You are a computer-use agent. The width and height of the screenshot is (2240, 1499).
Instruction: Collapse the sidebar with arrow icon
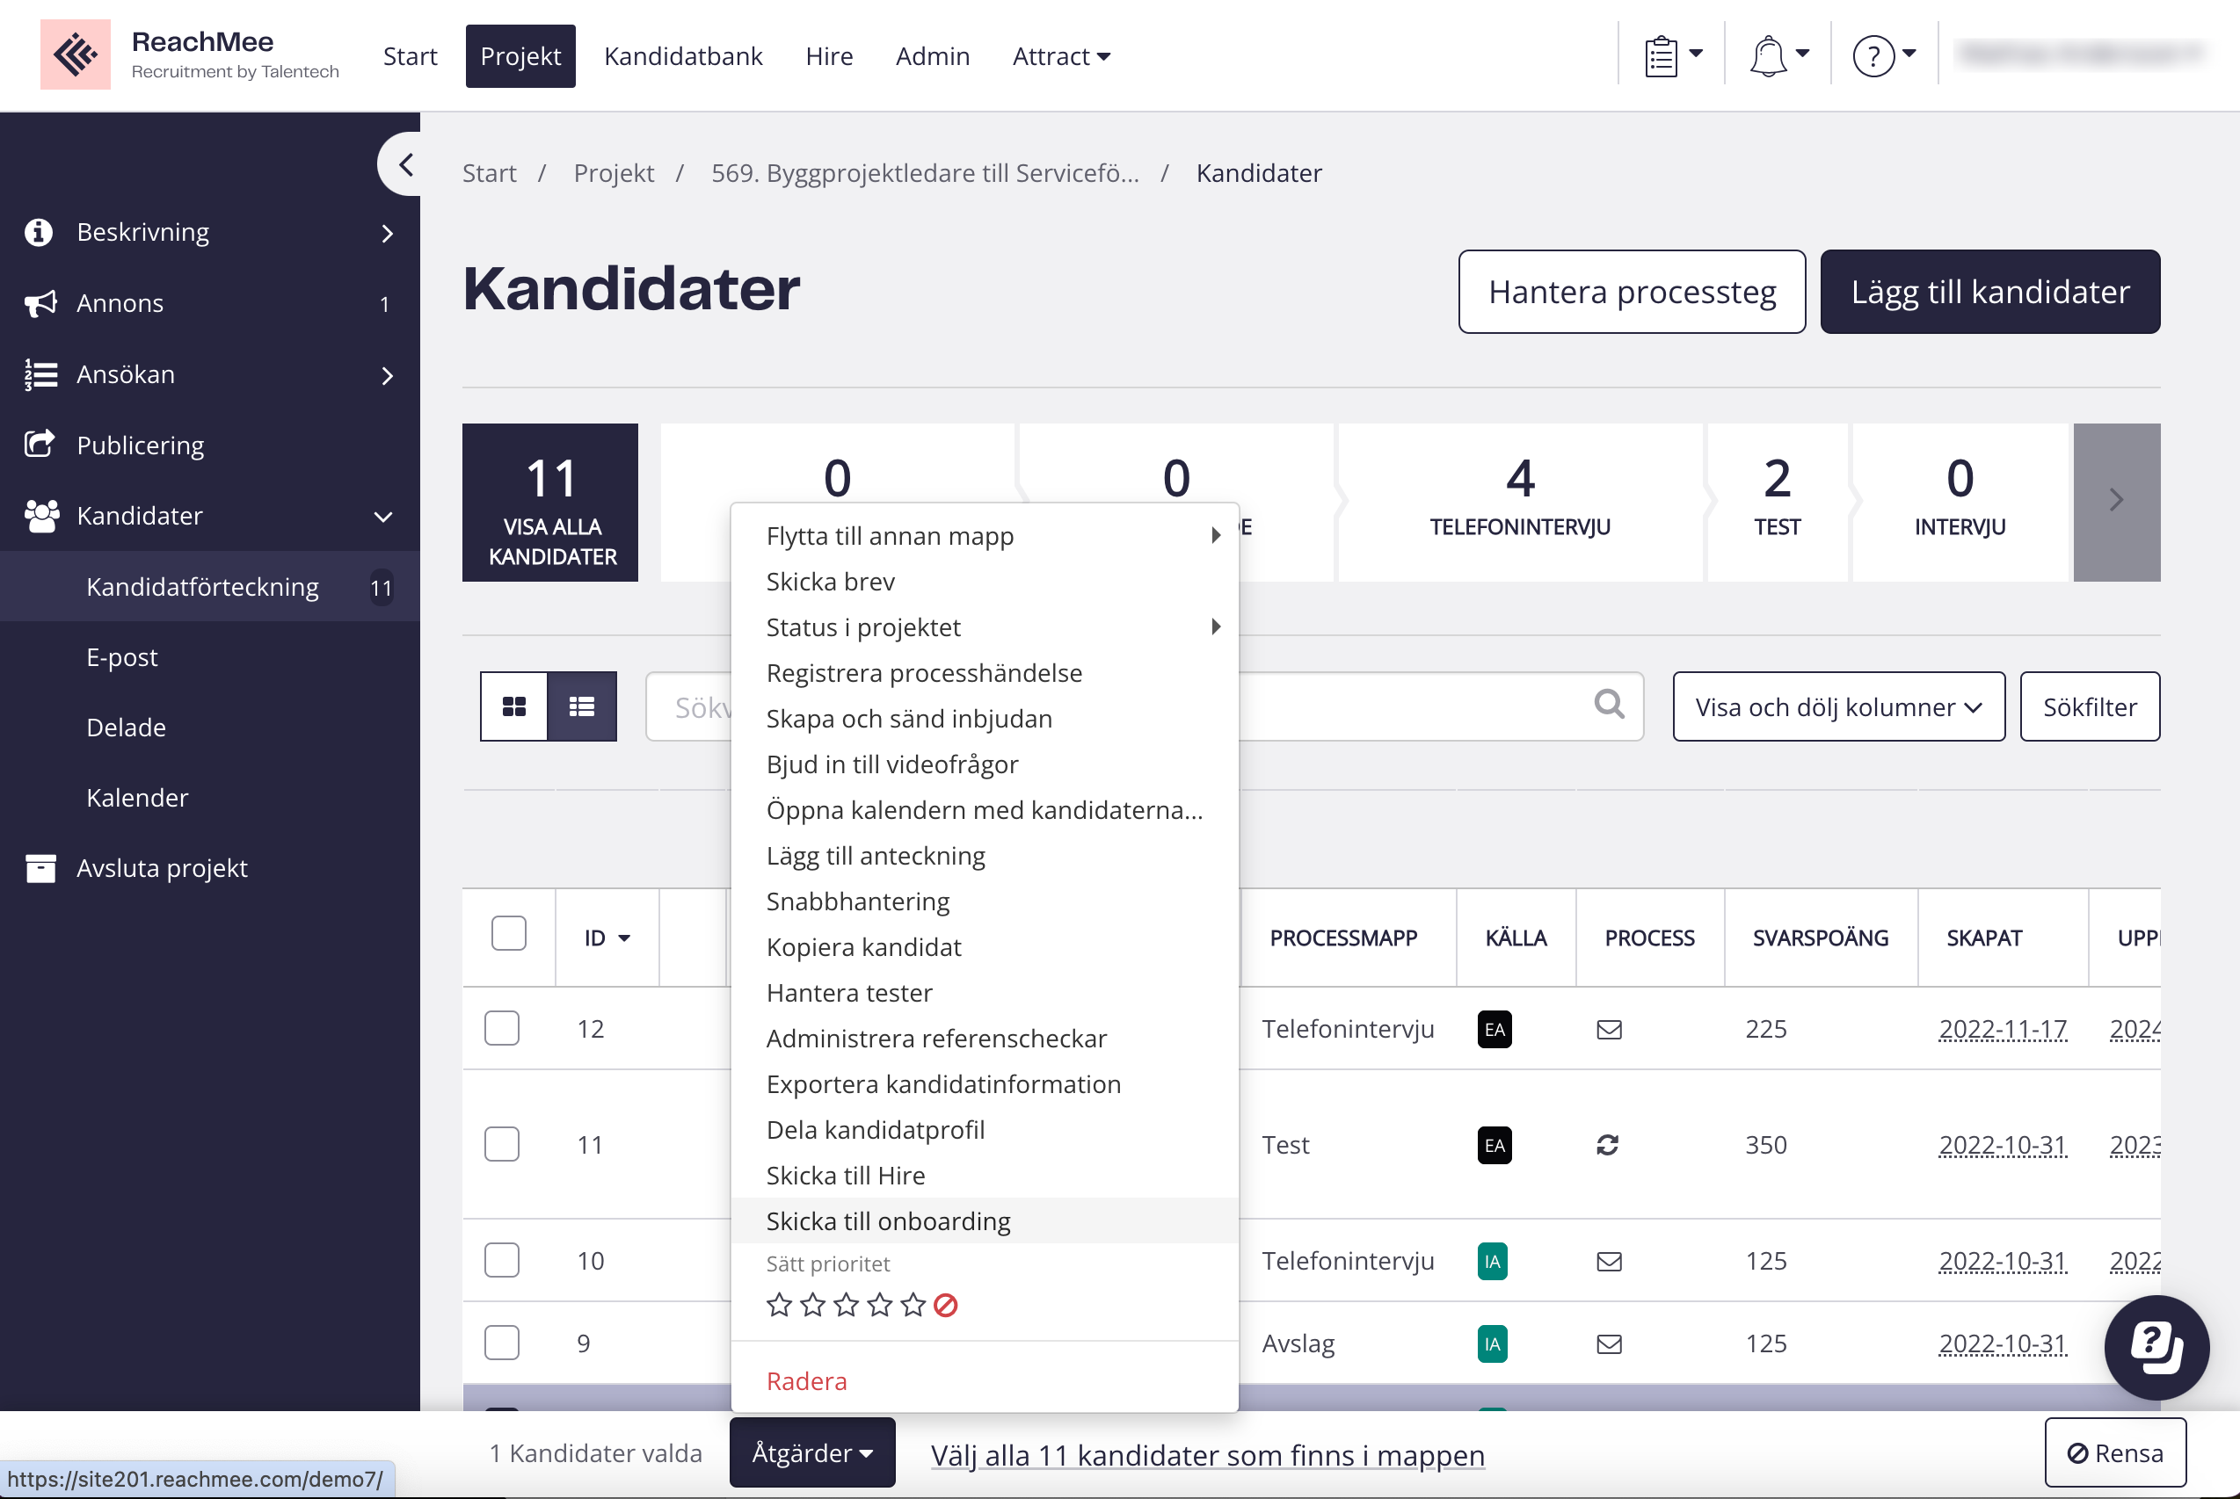tap(404, 164)
